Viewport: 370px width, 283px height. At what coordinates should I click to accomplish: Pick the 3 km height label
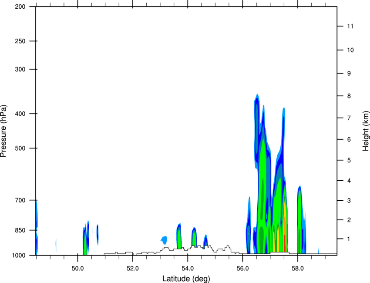[x=349, y=201]
